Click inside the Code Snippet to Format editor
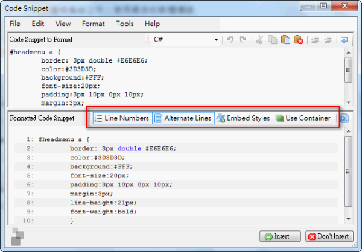362x252 pixels. [x=175, y=78]
